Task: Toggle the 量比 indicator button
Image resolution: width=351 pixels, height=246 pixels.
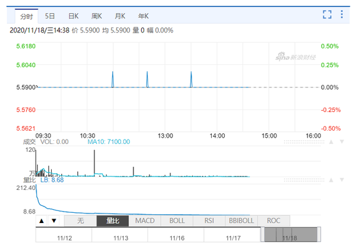Action: [x=112, y=221]
